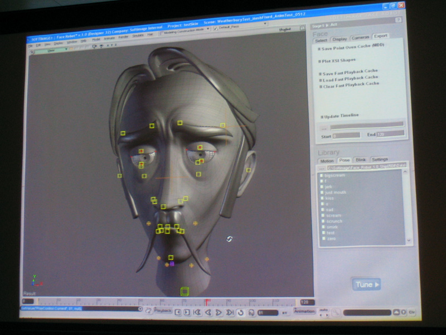
Task: Open the Settings library tab
Action: pyautogui.click(x=380, y=159)
